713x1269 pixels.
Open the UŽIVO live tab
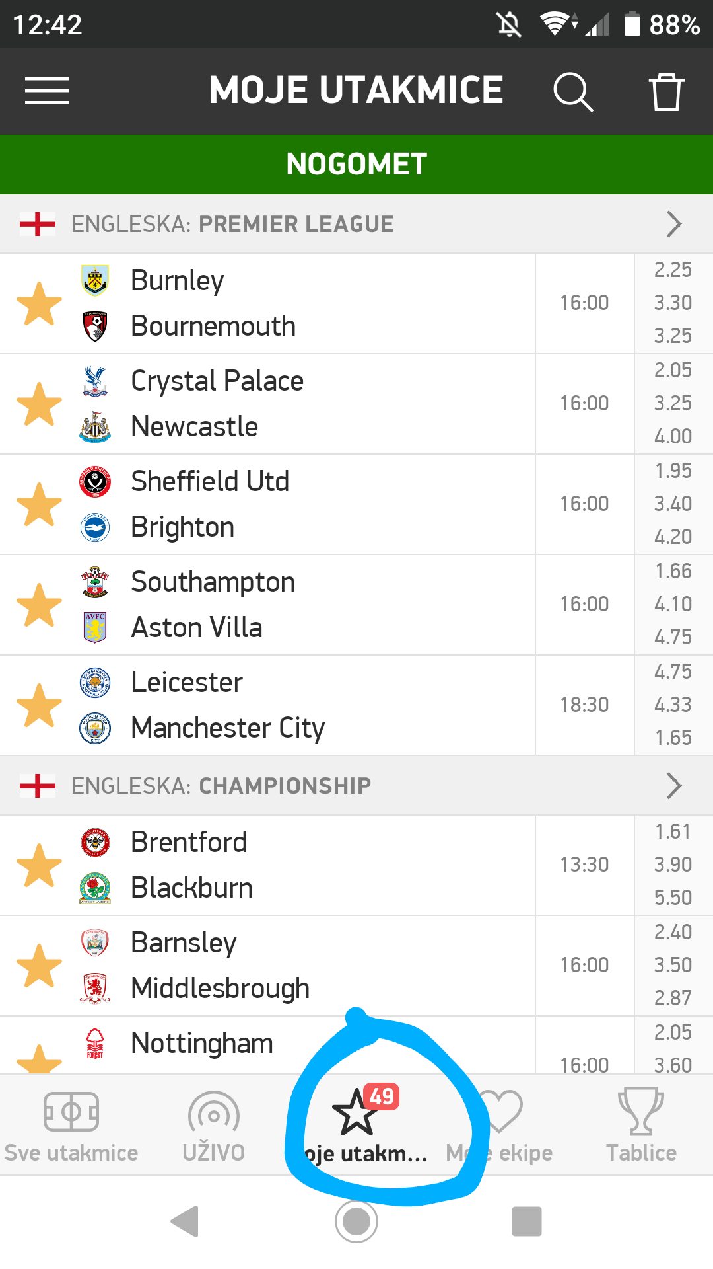point(213,1127)
